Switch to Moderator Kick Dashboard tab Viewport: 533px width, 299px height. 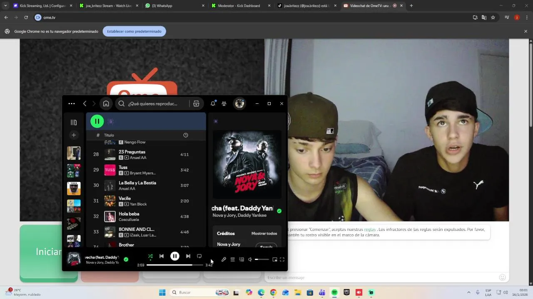[241, 6]
